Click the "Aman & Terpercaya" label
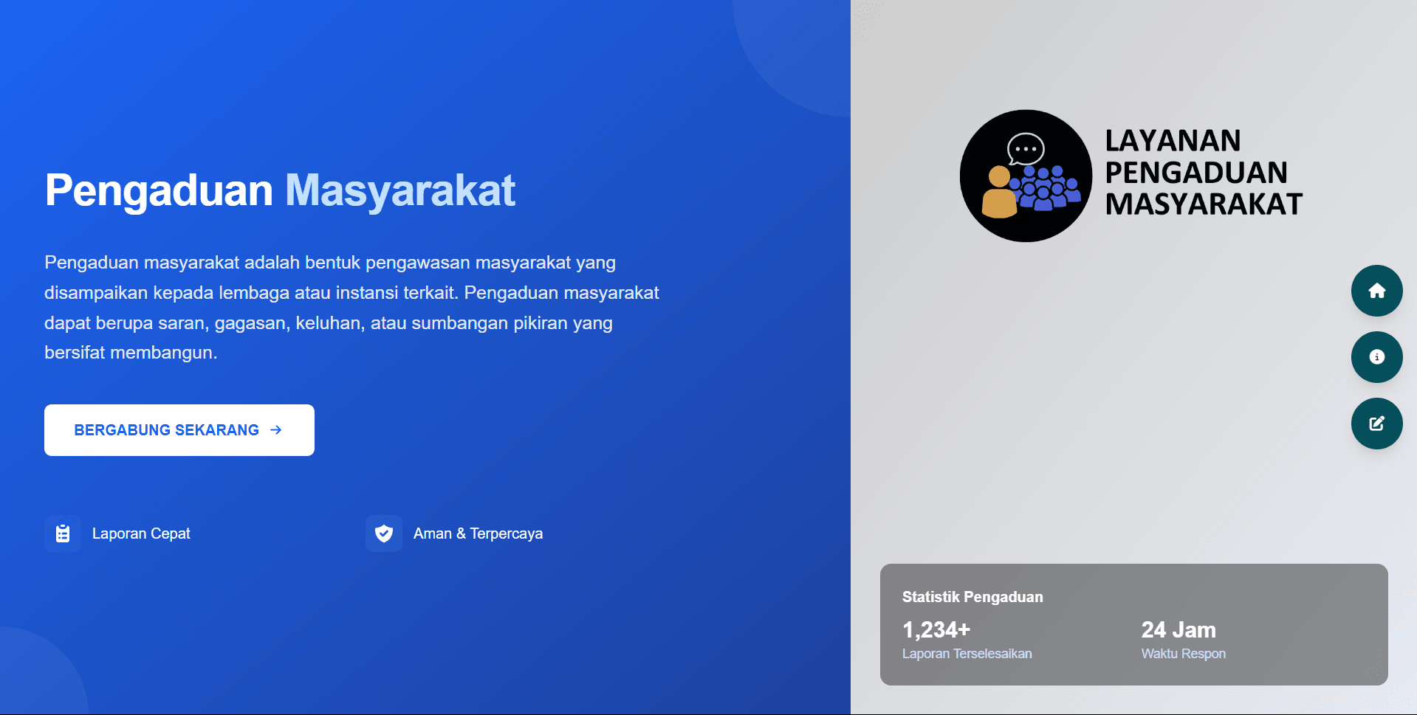1417x715 pixels. pos(478,533)
